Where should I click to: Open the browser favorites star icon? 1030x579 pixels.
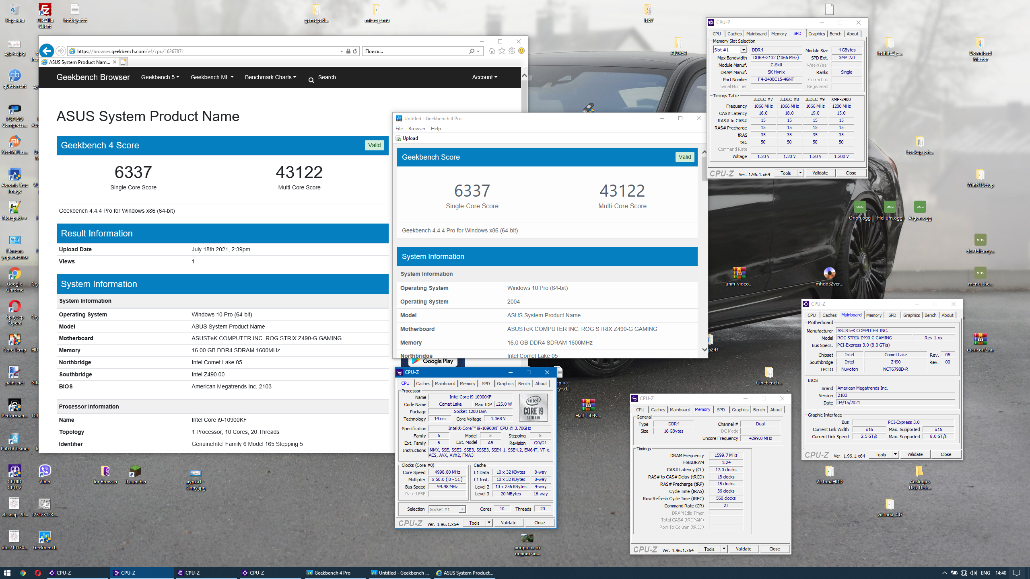pos(502,51)
